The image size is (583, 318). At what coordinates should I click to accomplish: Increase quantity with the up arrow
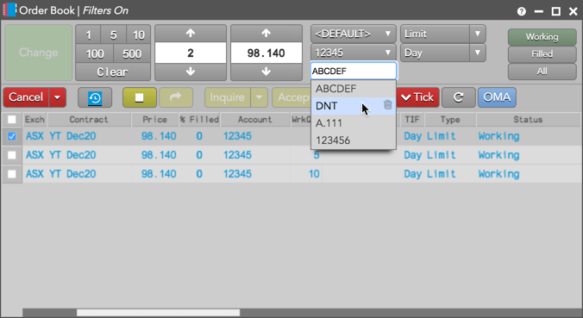pyautogui.click(x=191, y=34)
